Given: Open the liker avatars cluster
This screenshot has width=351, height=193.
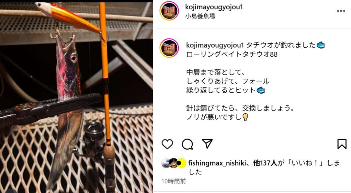Looking at the screenshot, I should click(174, 163).
